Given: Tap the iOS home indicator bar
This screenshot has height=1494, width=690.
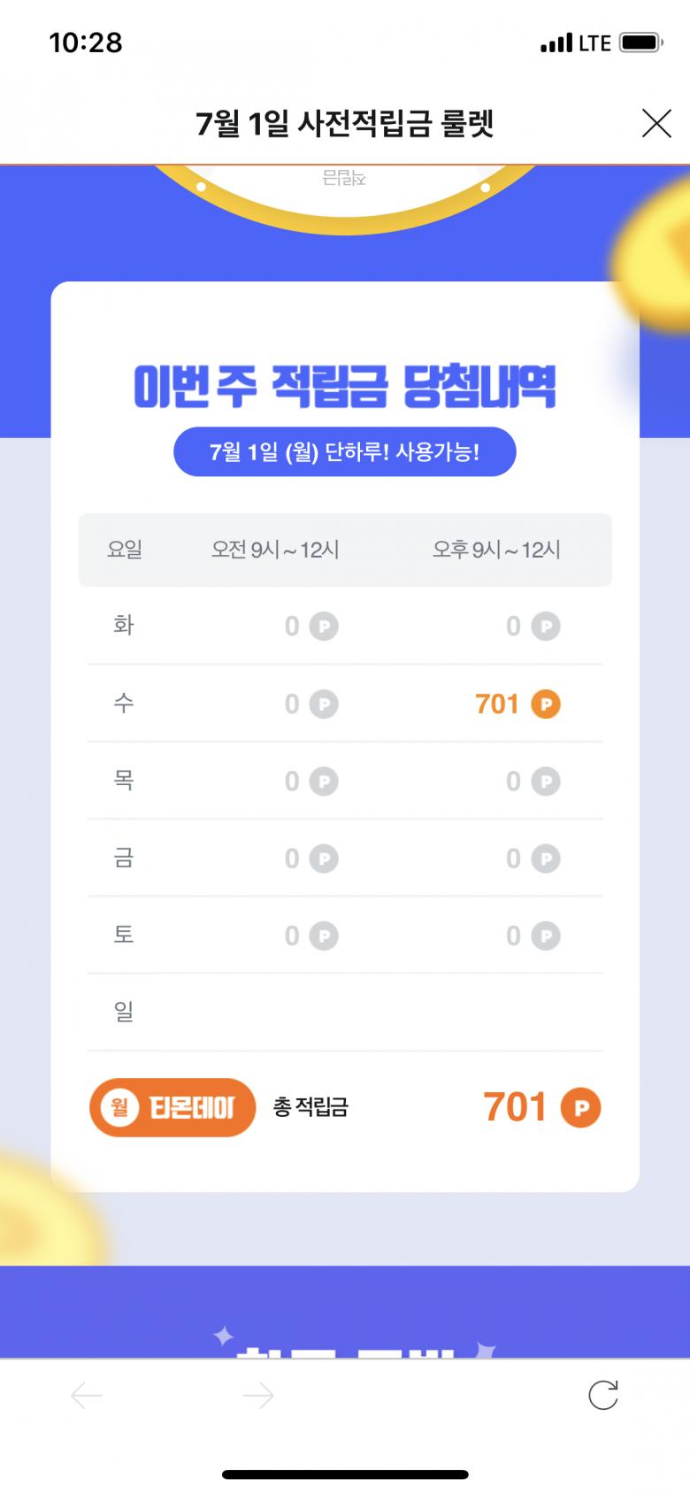Looking at the screenshot, I should click(x=345, y=1475).
